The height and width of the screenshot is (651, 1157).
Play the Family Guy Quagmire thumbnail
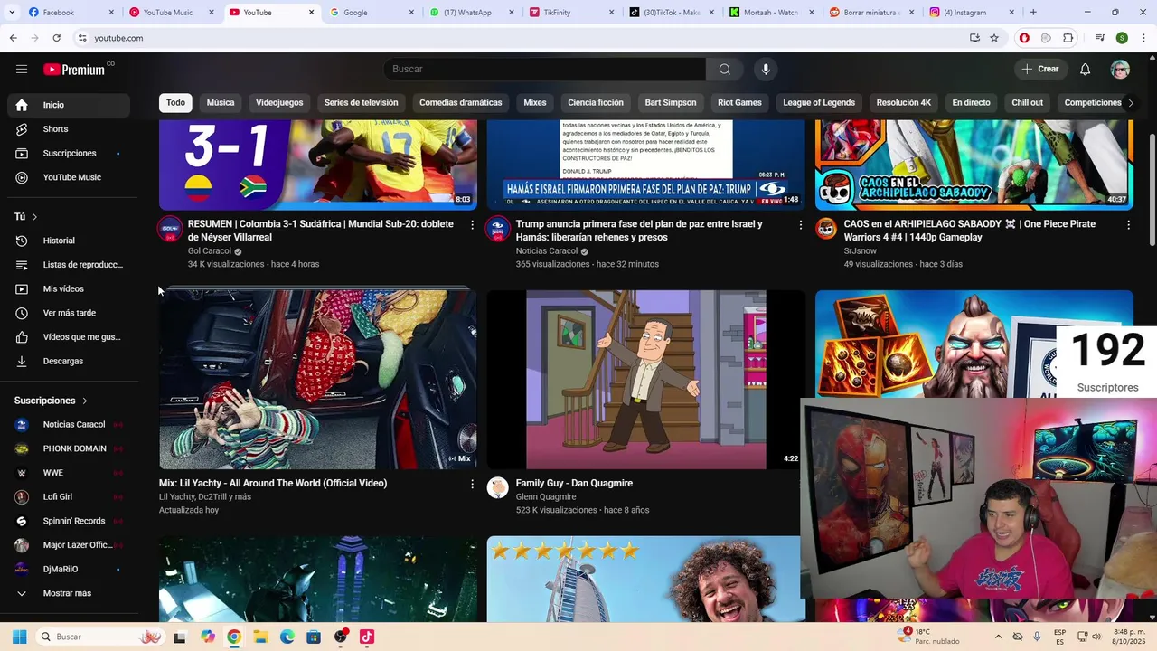(645, 379)
